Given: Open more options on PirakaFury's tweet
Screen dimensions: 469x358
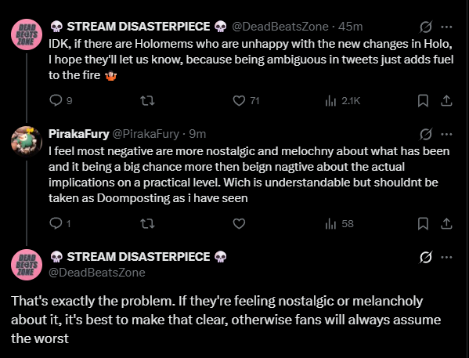Looking at the screenshot, I should click(446, 134).
